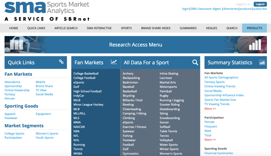The height and width of the screenshot is (156, 271).
Task: Open the subscribe link in header
Action: coord(260,9)
